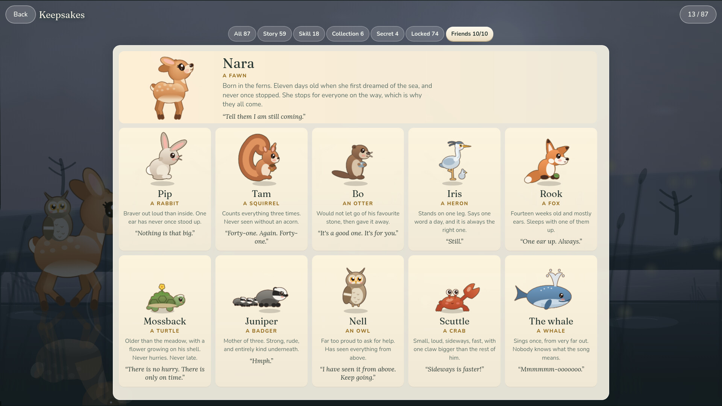
Task: Select the Friends 10/10 tab
Action: 470,34
